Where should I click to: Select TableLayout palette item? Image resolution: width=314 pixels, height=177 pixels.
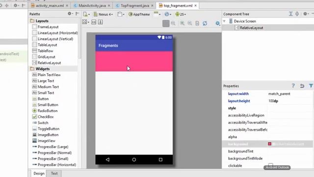(x=45, y=45)
